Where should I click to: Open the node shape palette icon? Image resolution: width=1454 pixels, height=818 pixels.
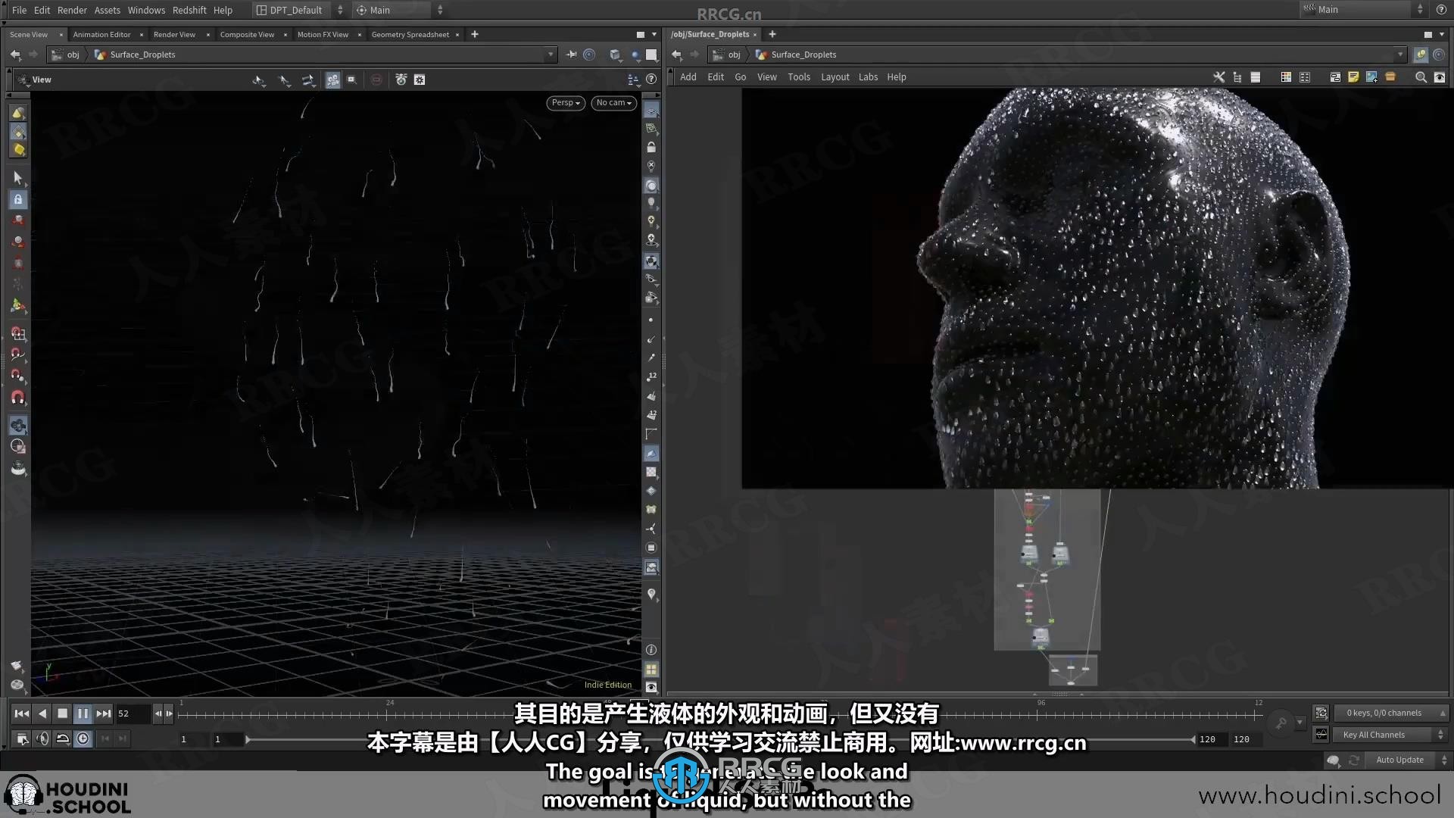[x=1305, y=77]
